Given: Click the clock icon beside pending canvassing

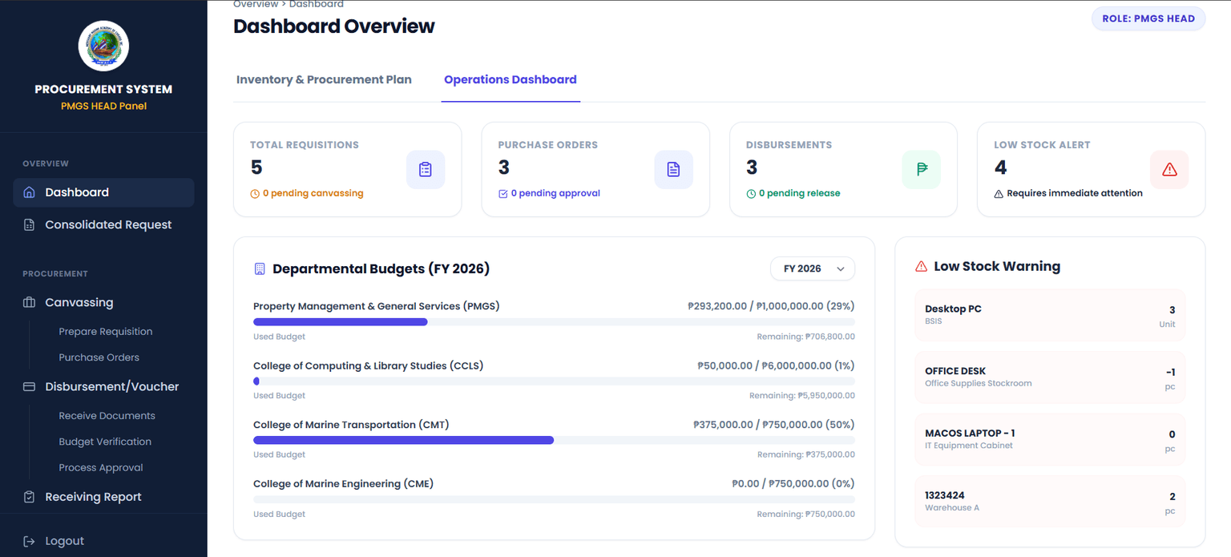Looking at the screenshot, I should coord(255,194).
